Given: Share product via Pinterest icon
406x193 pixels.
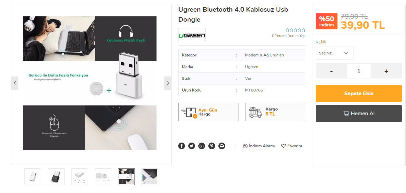Looking at the screenshot, I should pos(212,146).
